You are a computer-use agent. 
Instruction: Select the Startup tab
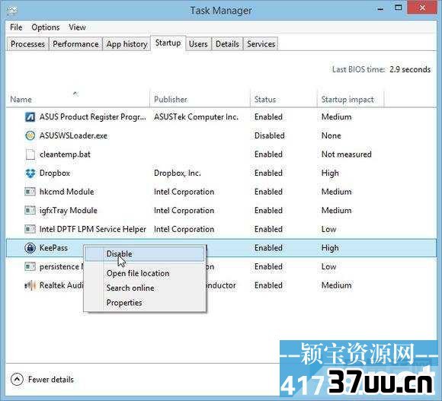[168, 43]
